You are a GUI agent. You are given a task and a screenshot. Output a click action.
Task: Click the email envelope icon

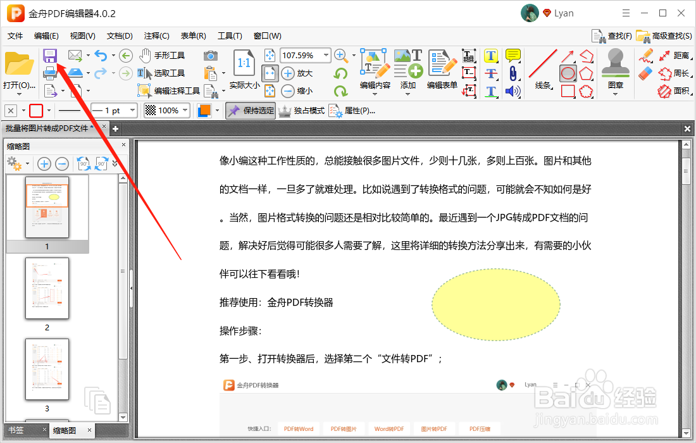[75, 56]
